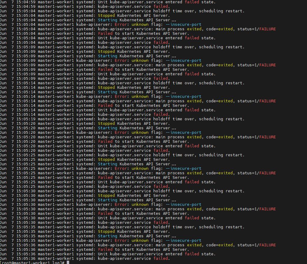Click the 15:05:20 'Stopped Kubernetes API Server' line

(x=85, y=123)
